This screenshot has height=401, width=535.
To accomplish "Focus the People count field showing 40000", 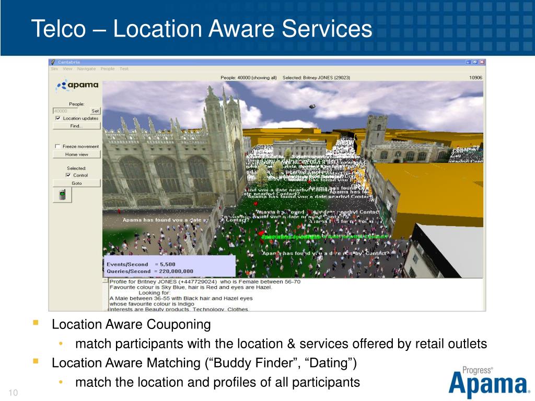I will (65, 111).
